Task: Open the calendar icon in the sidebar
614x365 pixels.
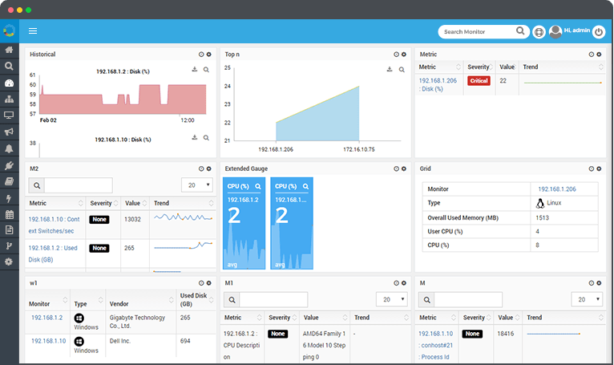Action: click(x=9, y=214)
